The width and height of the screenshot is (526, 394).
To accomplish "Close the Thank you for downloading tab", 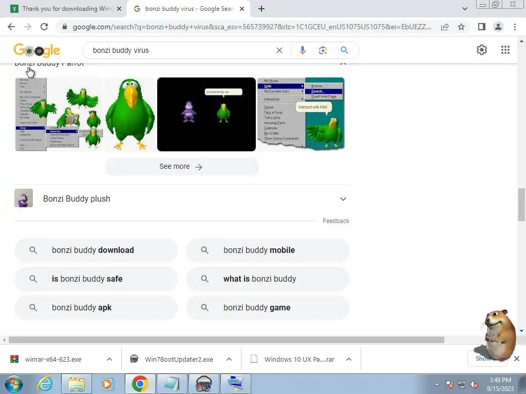I will coord(119,9).
